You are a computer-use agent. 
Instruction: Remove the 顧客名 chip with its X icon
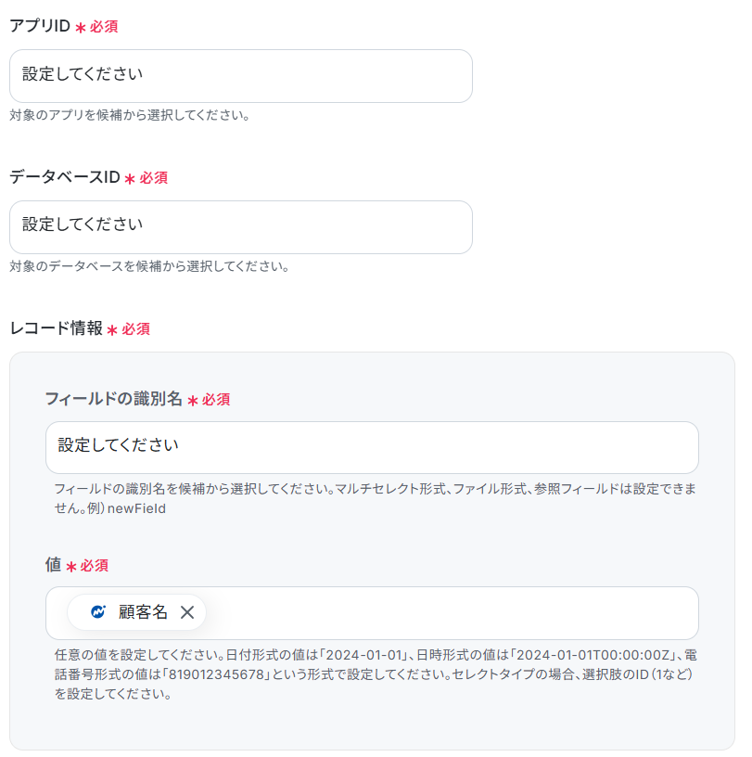tap(187, 612)
